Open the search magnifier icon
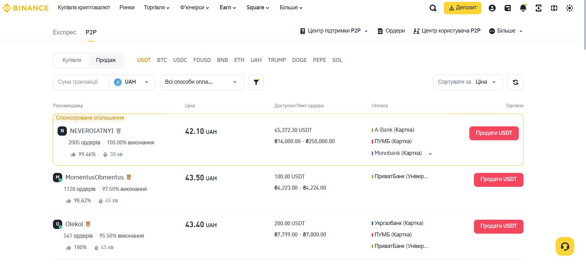The image size is (586, 264). click(x=433, y=8)
